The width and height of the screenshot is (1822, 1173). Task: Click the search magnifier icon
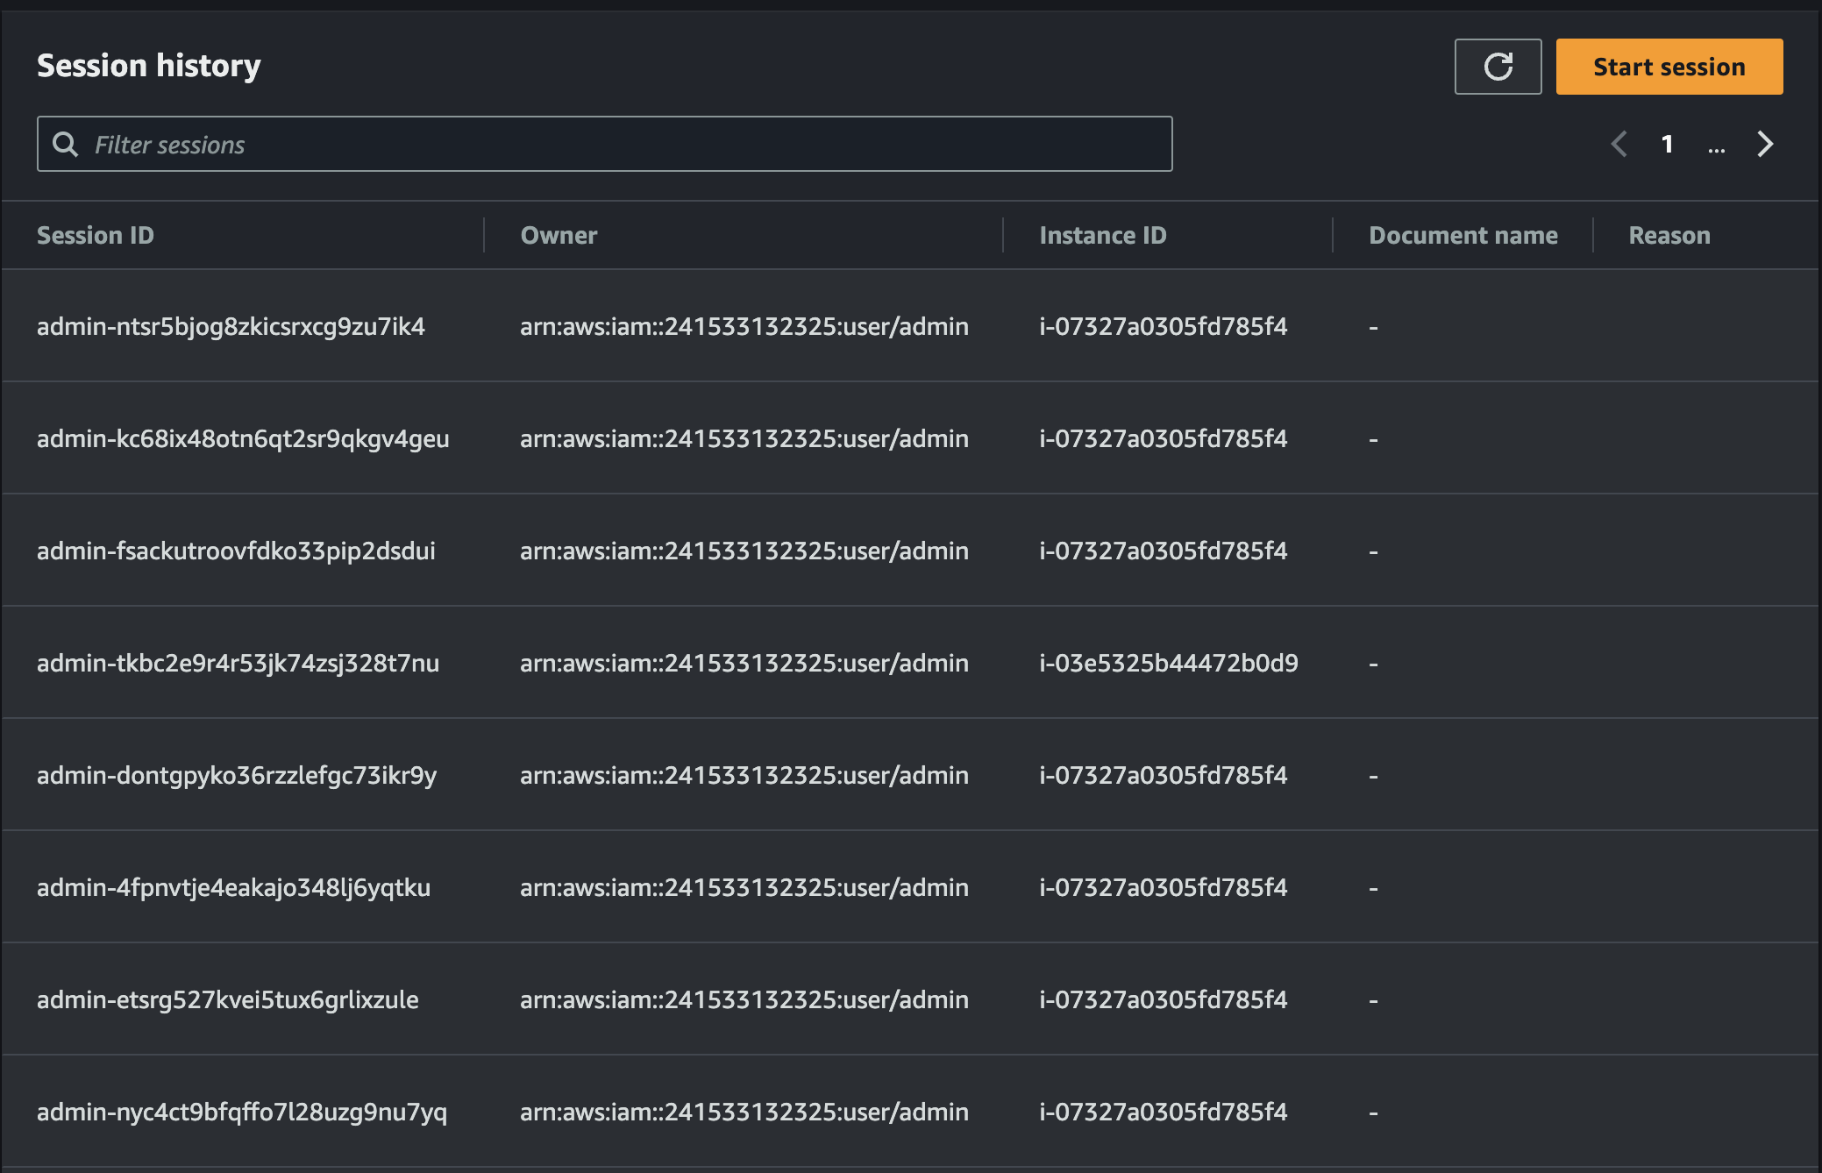pos(65,144)
